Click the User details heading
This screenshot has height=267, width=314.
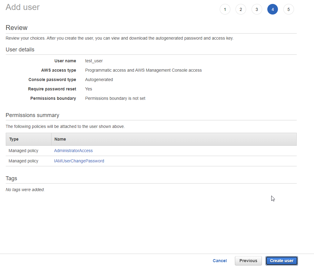pyautogui.click(x=20, y=50)
